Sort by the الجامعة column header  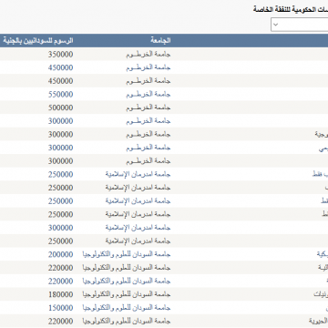point(160,40)
